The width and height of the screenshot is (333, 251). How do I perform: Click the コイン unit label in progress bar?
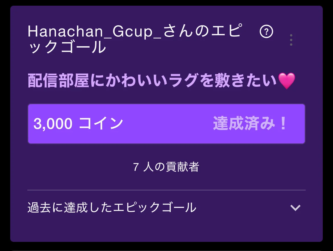(x=101, y=123)
